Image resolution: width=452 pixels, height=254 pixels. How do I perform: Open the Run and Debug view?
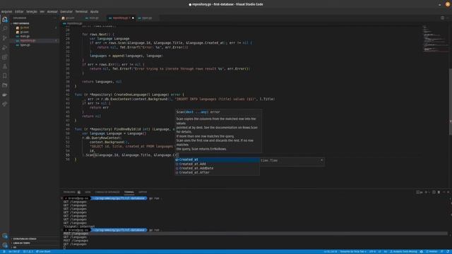5,47
